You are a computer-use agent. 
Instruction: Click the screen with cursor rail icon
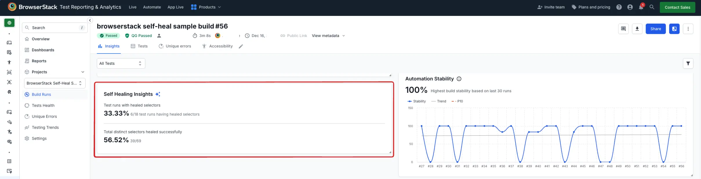tap(9, 171)
